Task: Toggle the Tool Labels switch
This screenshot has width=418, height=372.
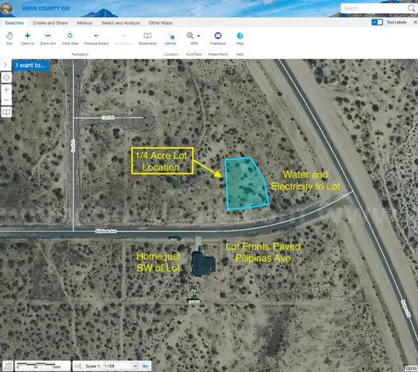Action: click(377, 22)
